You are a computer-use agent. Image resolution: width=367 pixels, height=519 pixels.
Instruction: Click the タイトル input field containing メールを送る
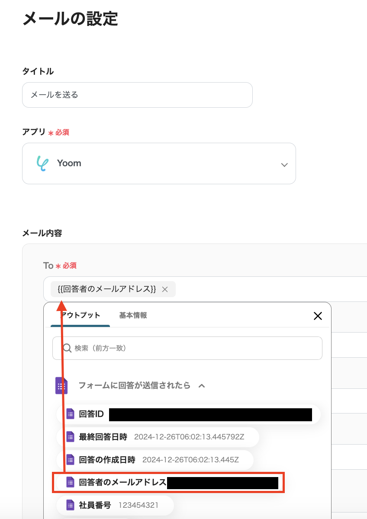pos(137,95)
